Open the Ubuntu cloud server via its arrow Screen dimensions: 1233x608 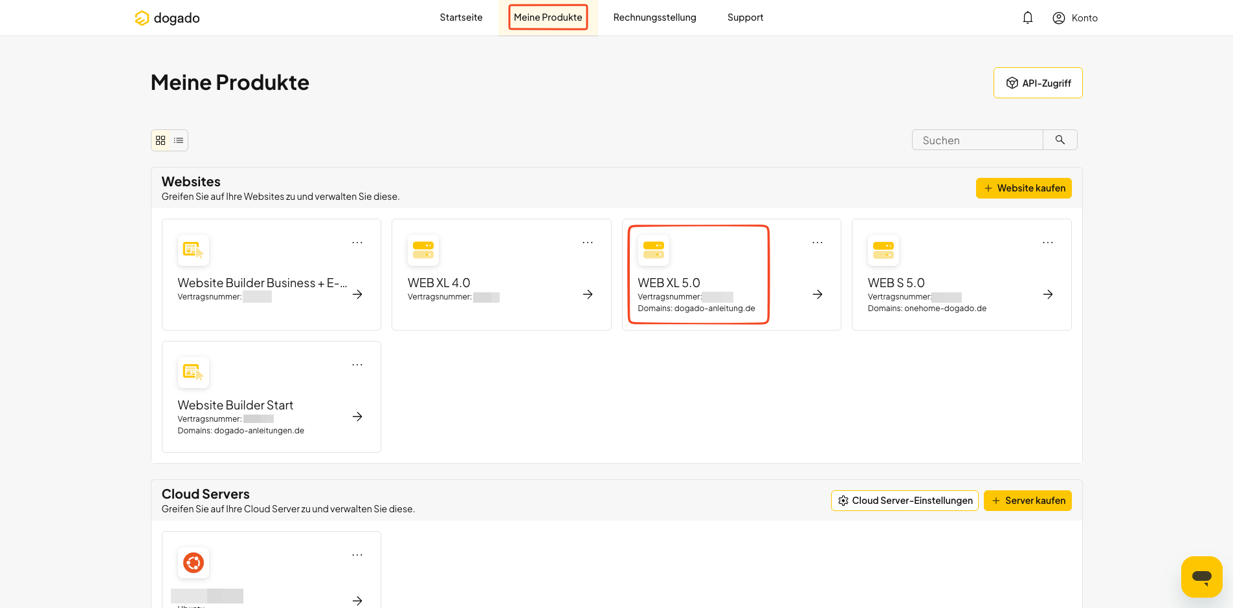click(x=357, y=601)
